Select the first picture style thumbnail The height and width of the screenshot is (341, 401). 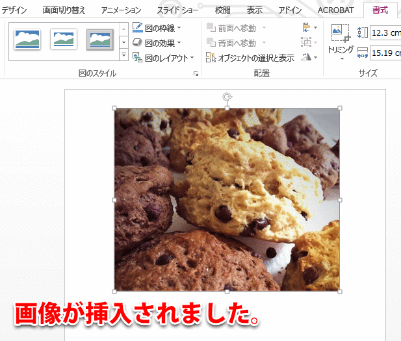pos(27,40)
